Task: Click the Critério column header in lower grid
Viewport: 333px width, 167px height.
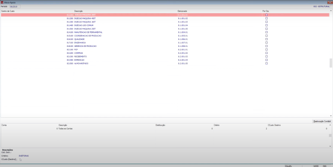Action: tap(216, 125)
